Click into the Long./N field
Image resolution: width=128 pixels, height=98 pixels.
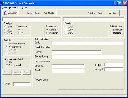point(114,69)
